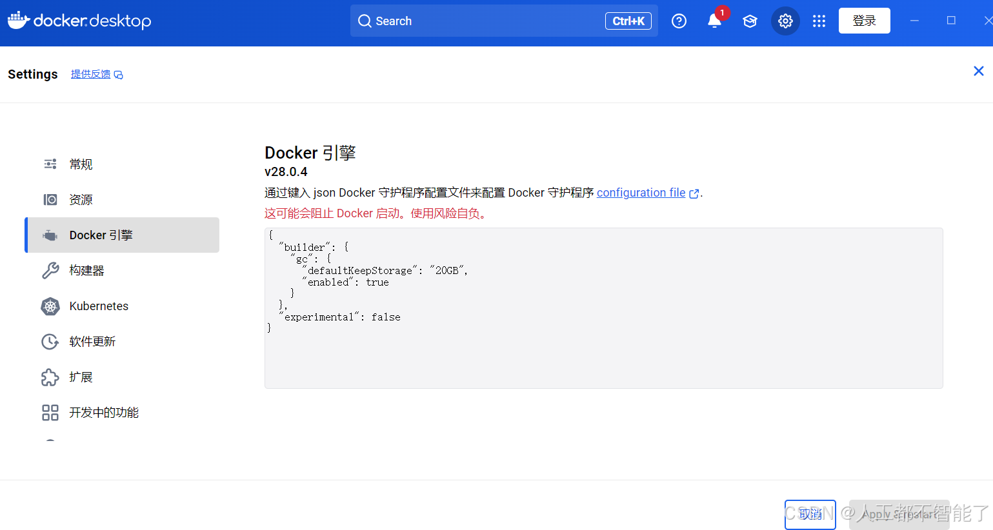The image size is (993, 530).
Task: Open the configuration file link
Action: [641, 192]
